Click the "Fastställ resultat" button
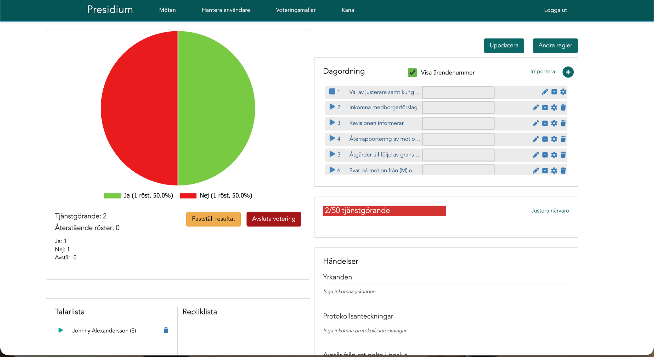Screen dimensions: 654x357 pyautogui.click(x=213, y=219)
